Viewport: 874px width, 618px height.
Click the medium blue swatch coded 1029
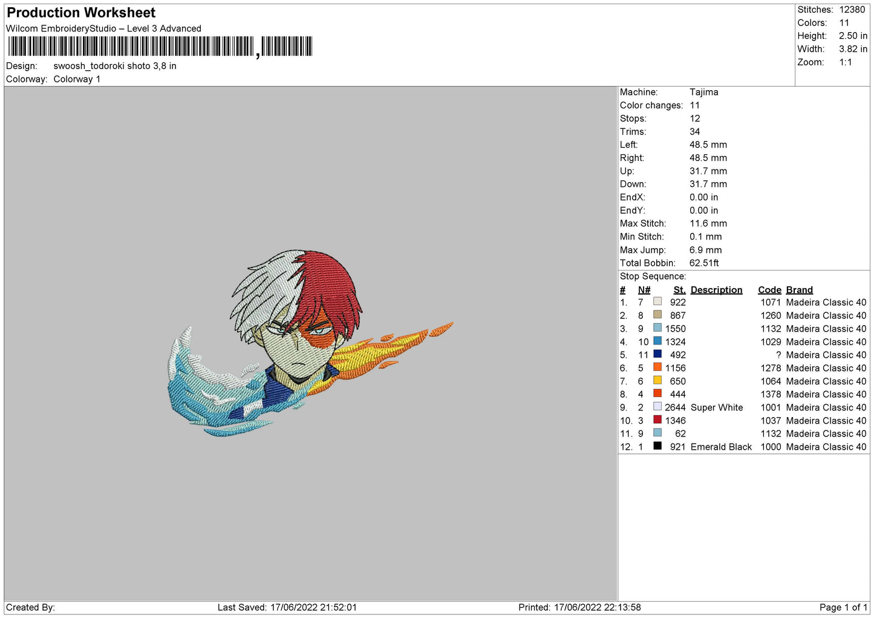[x=657, y=341]
